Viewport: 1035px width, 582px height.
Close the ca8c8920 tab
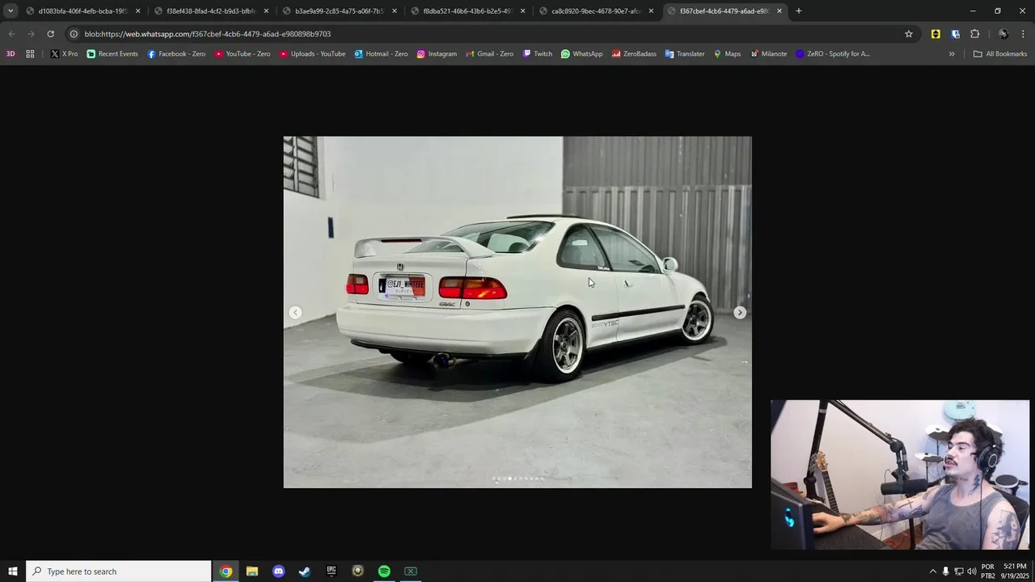(651, 11)
